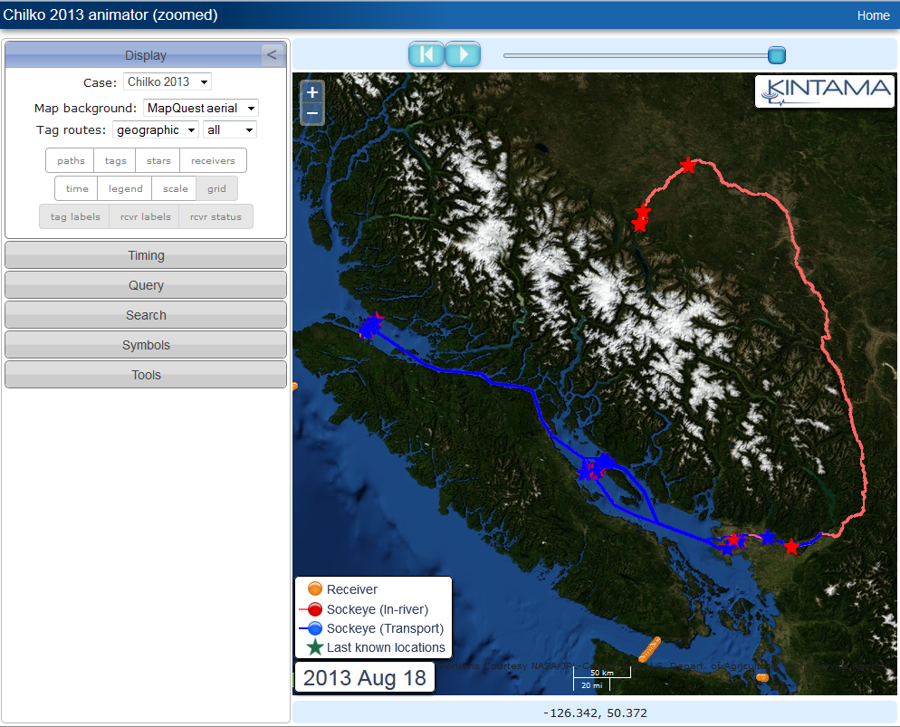This screenshot has width=900, height=727.
Task: Expand the Timing panel
Action: pyautogui.click(x=146, y=255)
